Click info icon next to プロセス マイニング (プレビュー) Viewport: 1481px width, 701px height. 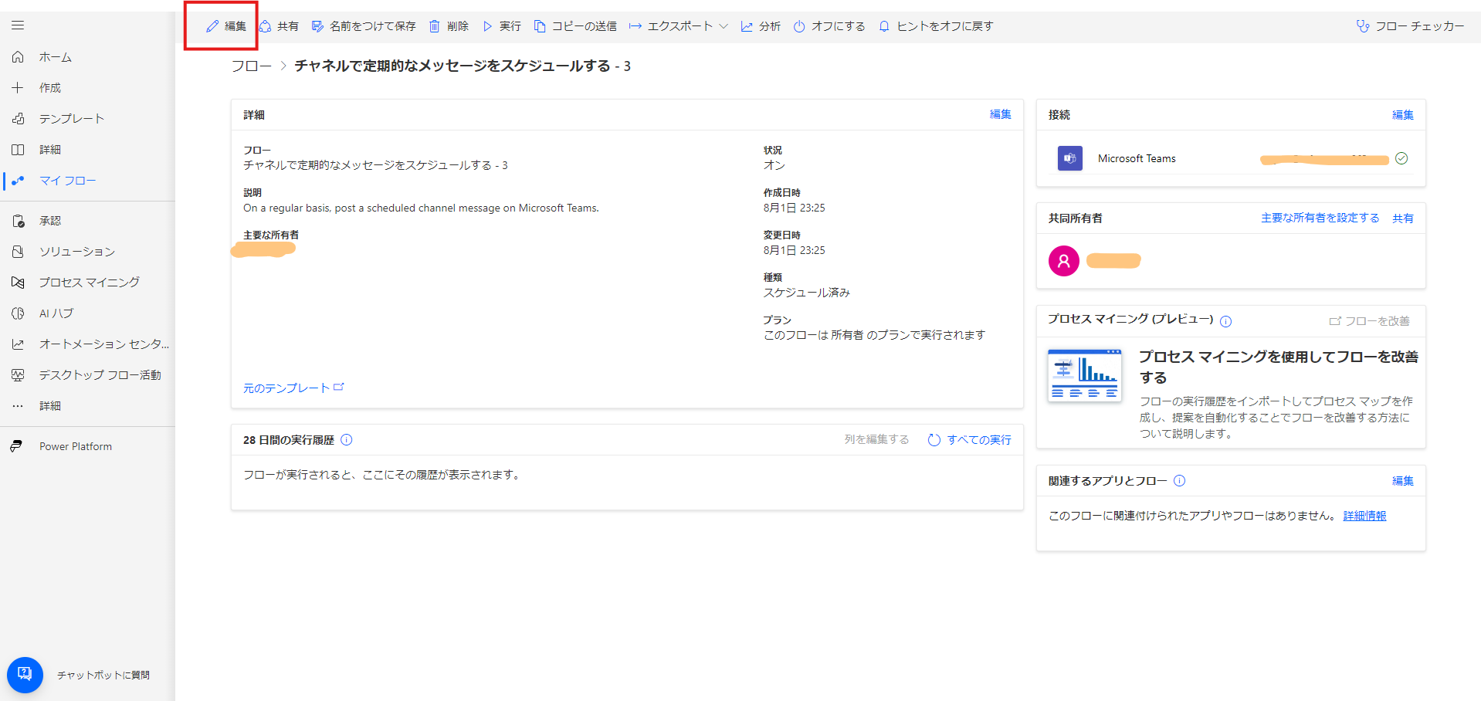(1226, 321)
